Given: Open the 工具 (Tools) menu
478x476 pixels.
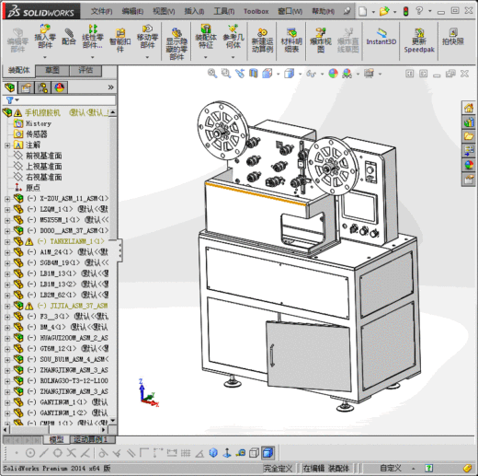Looking at the screenshot, I should pos(224,11).
